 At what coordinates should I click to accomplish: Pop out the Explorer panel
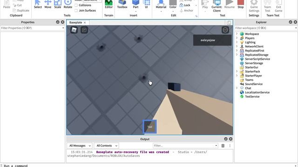coord(291,22)
